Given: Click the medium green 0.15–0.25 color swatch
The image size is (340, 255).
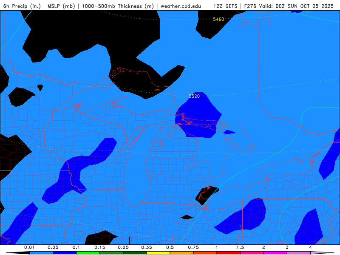Looking at the screenshot, I should pyautogui.click(x=111, y=253).
